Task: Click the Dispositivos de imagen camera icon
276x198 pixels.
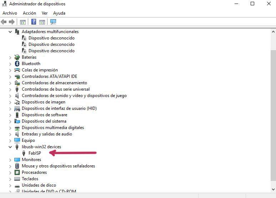Action: pos(17,102)
